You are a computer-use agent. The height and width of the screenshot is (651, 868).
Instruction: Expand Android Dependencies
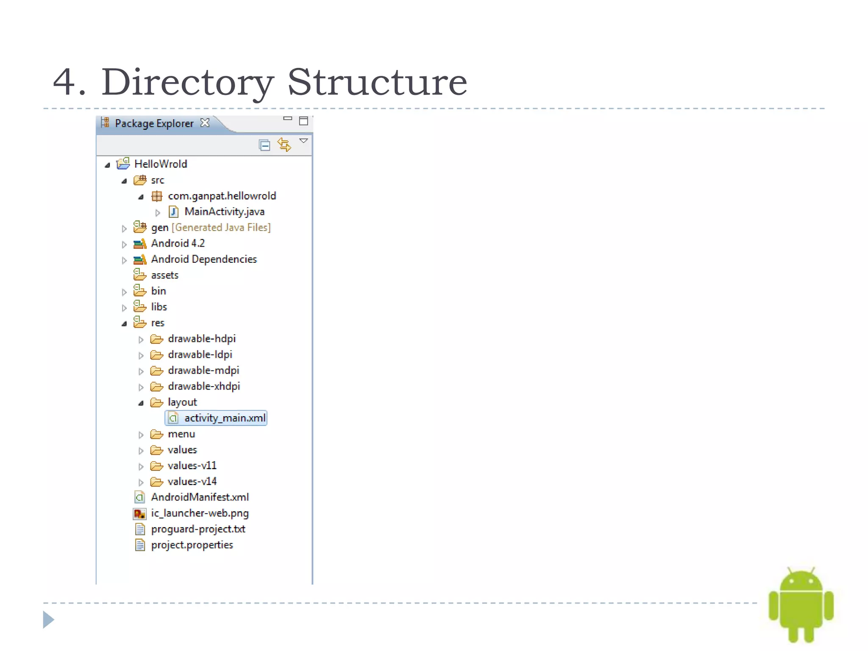pos(124,260)
